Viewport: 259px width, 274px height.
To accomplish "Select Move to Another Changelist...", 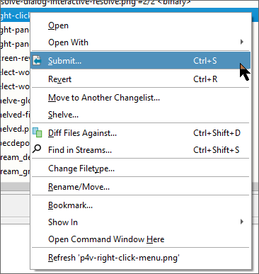I will 140,98.
